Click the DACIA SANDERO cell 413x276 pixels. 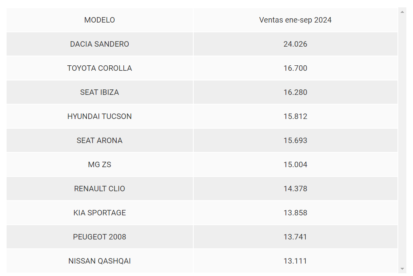point(100,44)
